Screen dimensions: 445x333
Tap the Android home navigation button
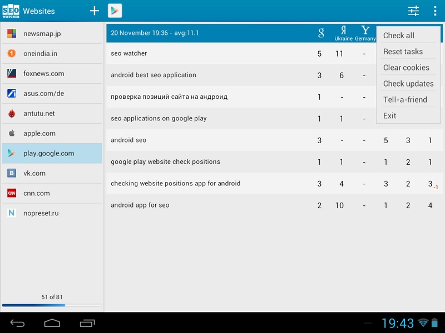(x=52, y=323)
